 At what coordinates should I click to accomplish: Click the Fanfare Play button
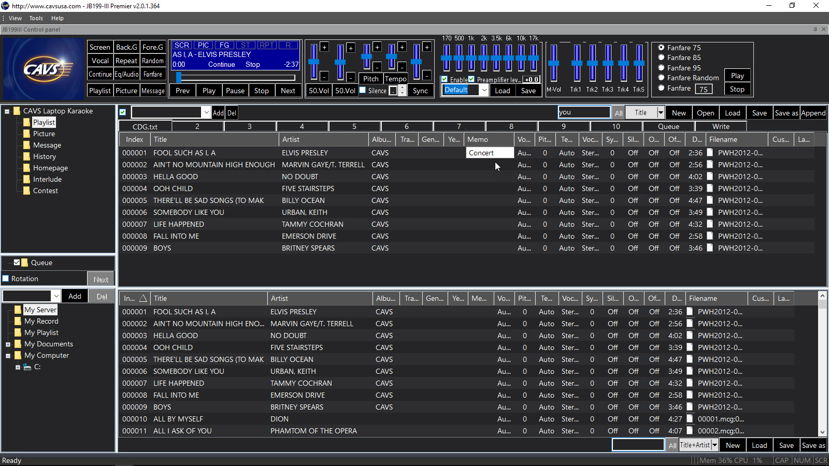coord(737,76)
